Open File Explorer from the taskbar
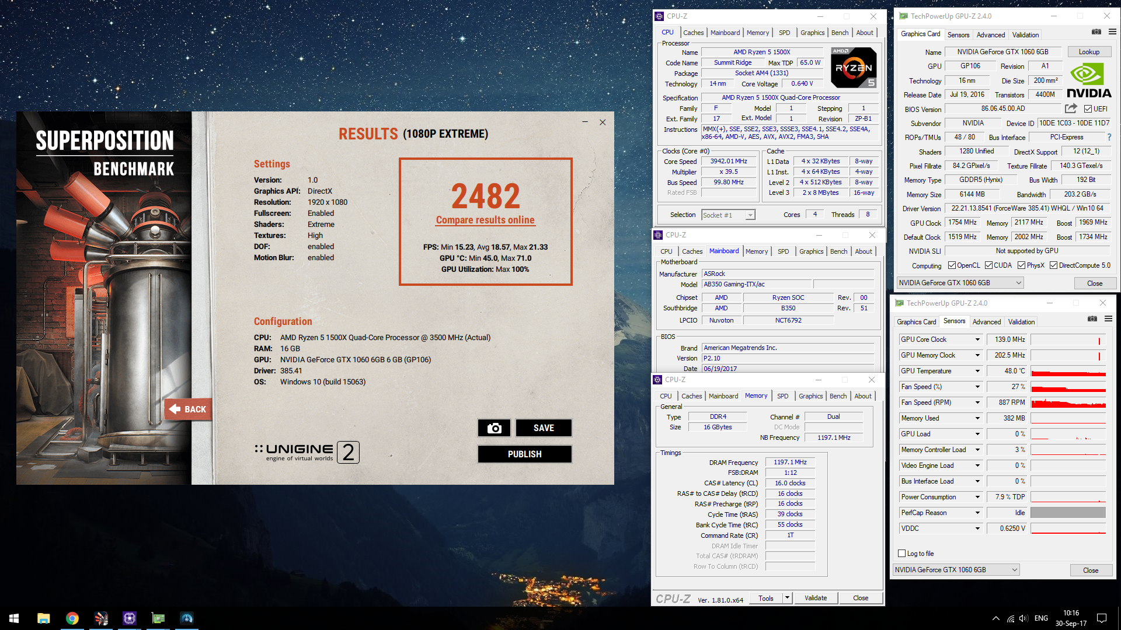The height and width of the screenshot is (630, 1121). pos(43,618)
